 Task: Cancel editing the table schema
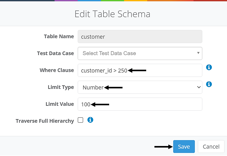pyautogui.click(x=211, y=147)
